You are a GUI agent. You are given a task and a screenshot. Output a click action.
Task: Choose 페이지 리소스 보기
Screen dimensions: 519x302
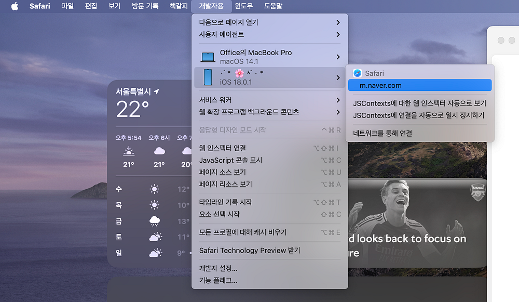pos(270,184)
